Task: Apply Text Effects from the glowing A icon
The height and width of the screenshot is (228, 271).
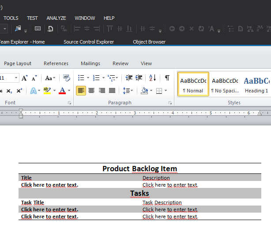Action: click(x=34, y=91)
